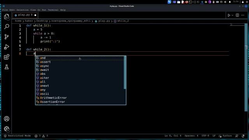This screenshot has width=249, height=140.
Task: Split the editor to the right
Action: coord(237,15)
